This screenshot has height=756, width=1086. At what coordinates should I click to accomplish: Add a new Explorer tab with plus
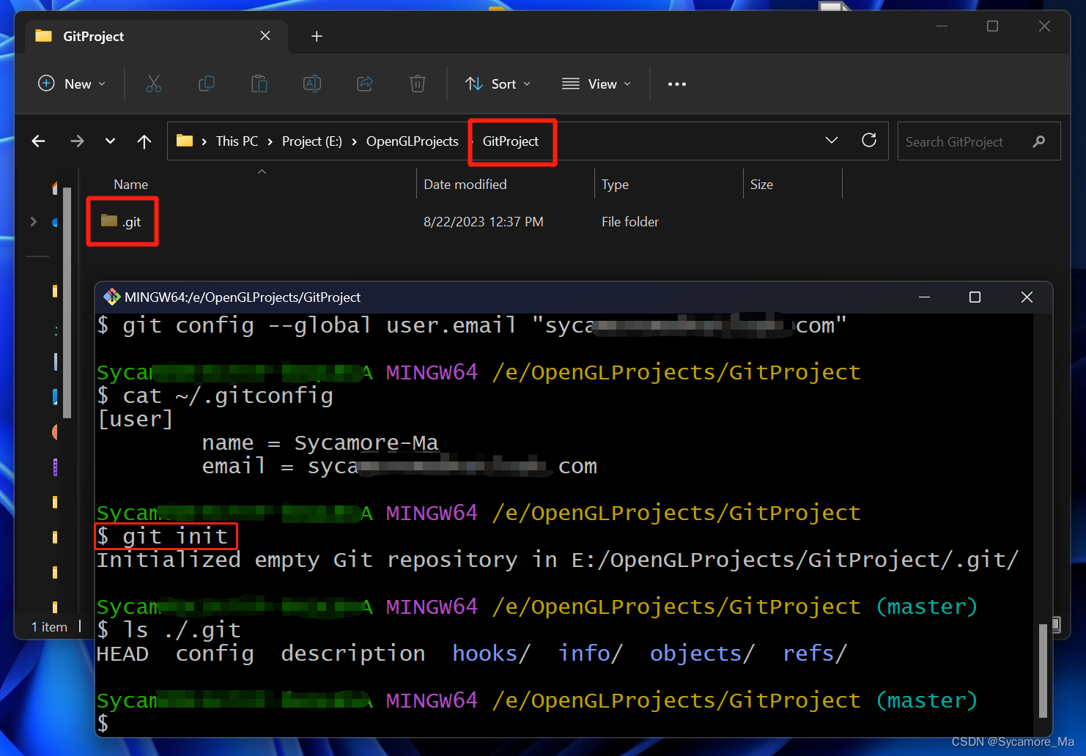[x=317, y=36]
